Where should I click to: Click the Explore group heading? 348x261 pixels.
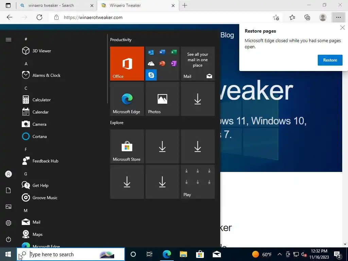point(117,123)
